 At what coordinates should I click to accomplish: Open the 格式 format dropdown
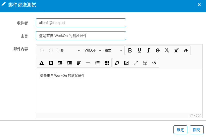(113, 50)
